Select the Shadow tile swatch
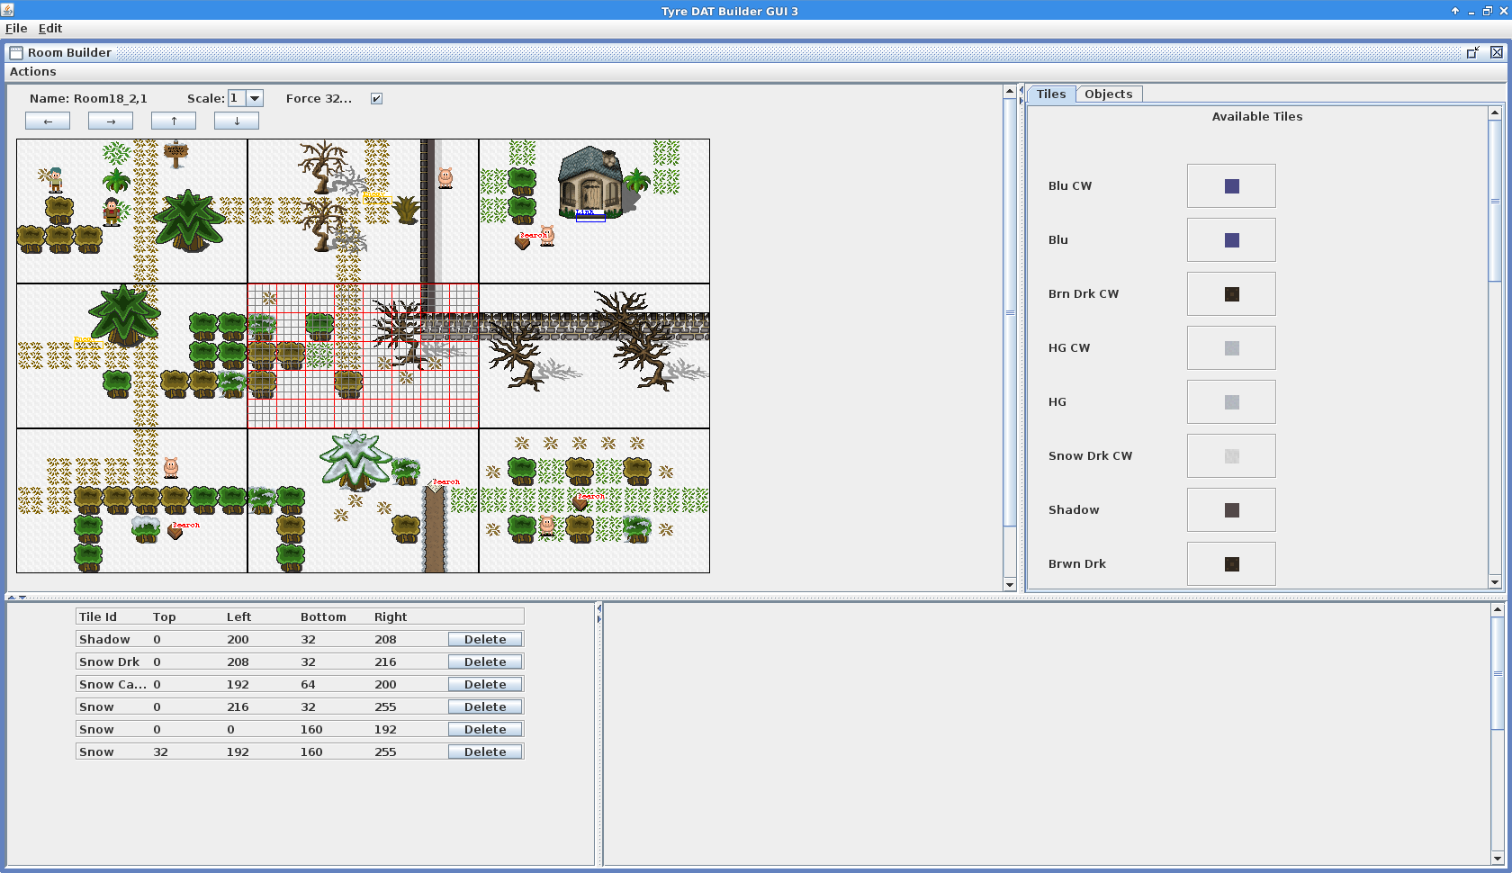Screen dimensions: 1512x873 [x=1231, y=509]
